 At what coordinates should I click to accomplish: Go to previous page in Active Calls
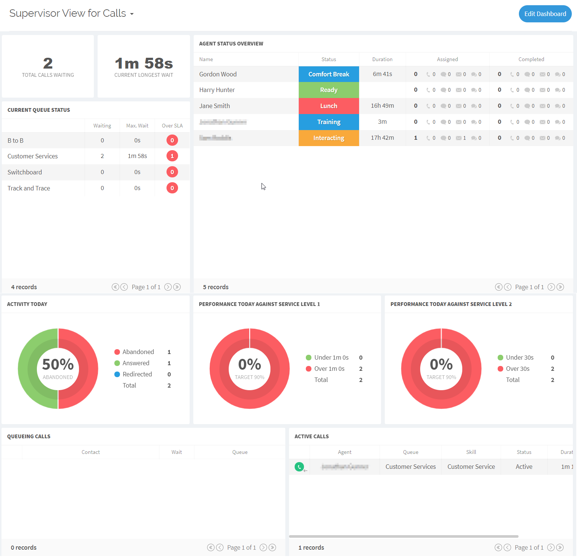coord(507,547)
